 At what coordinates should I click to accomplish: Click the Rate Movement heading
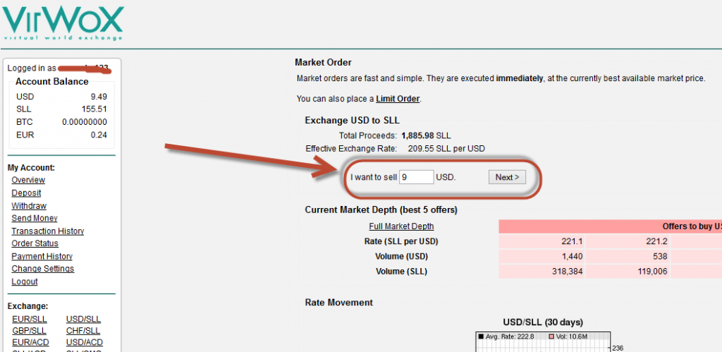pyautogui.click(x=339, y=302)
